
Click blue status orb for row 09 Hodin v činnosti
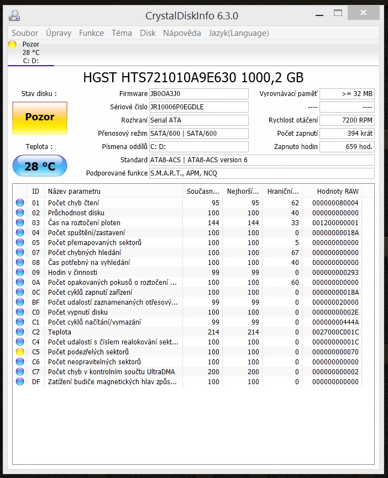[20, 273]
